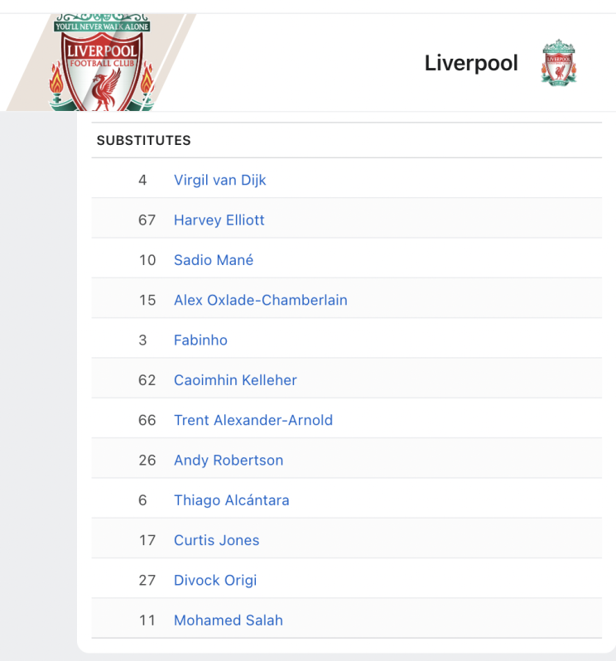This screenshot has width=616, height=661.
Task: Select Trent Alexander-Arnold in the list
Action: pos(253,420)
